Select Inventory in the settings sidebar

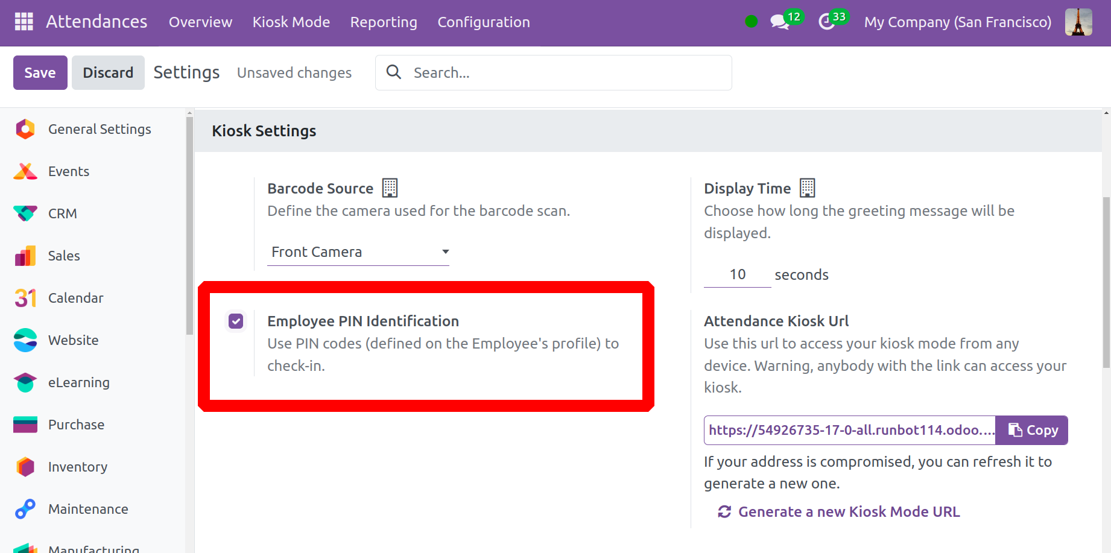tap(77, 467)
